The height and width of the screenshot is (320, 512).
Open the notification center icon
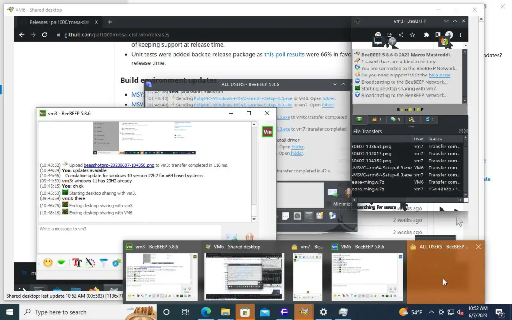[500, 312]
